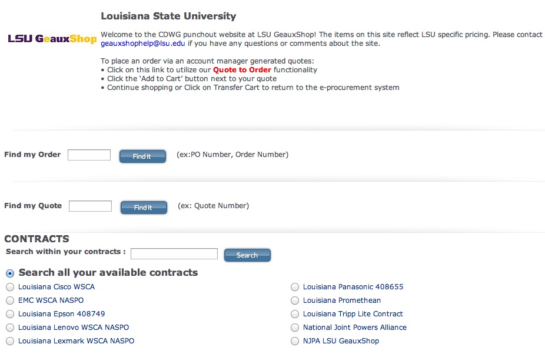Pick the Louisiana Lenovo WSCA NASPO option
The height and width of the screenshot is (354, 545).
10,328
